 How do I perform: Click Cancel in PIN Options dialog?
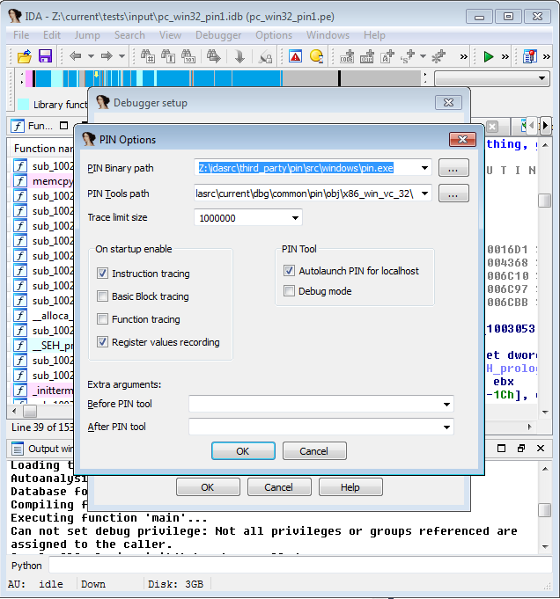pos(314,451)
